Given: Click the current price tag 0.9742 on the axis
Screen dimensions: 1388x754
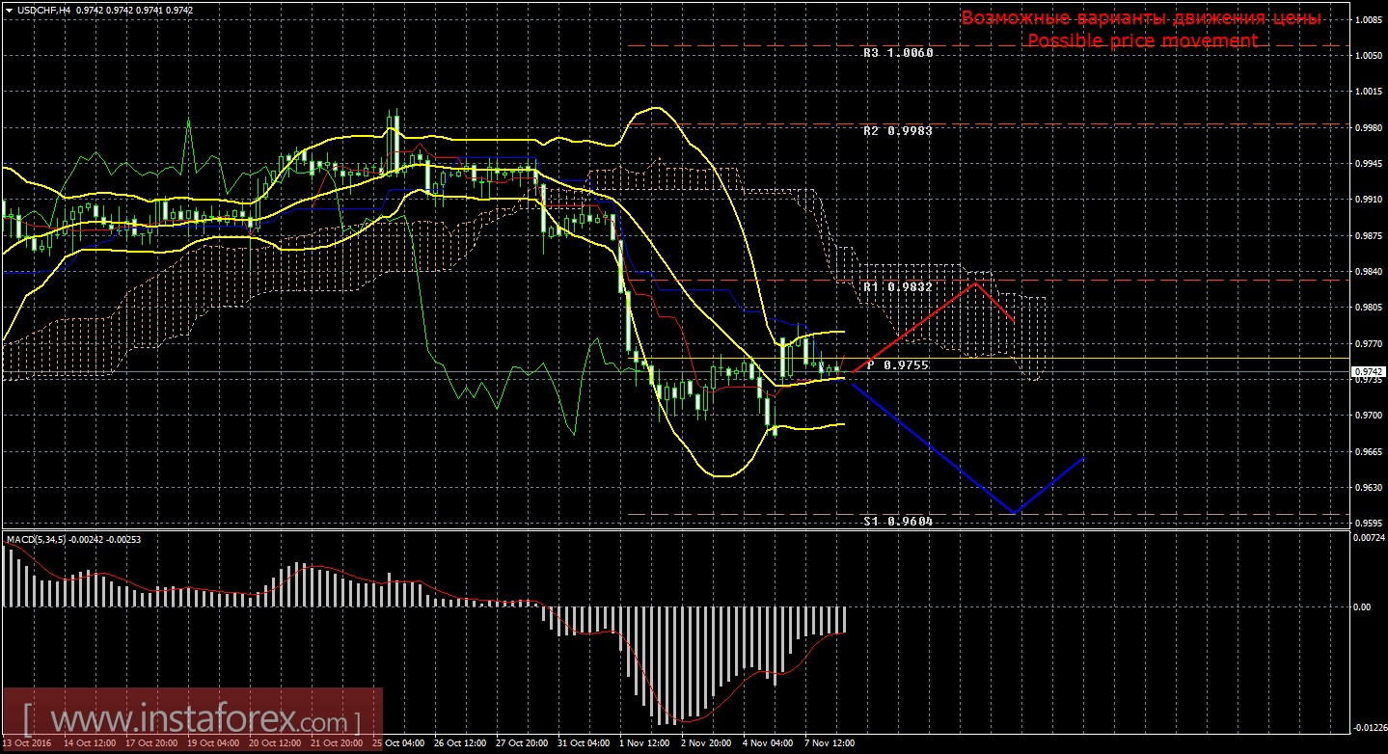Looking at the screenshot, I should click(1367, 371).
